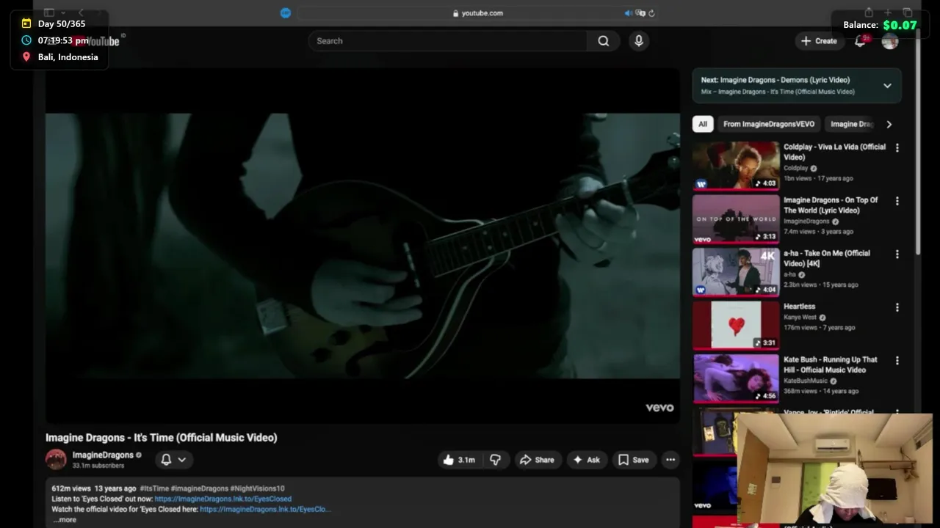
Task: Go back with the browser back arrow
Action: pyautogui.click(x=81, y=12)
